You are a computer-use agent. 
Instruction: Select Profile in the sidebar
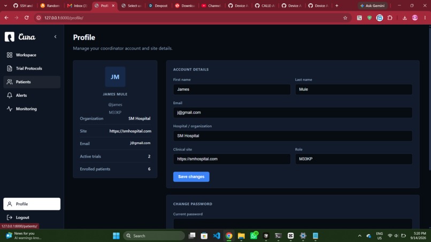coord(32,204)
